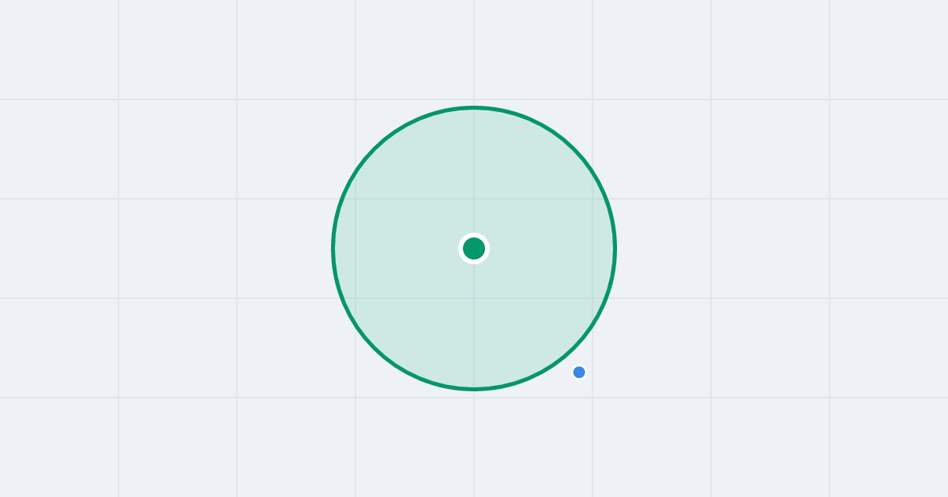The width and height of the screenshot is (948, 497).
Task: Select the green center point of the circle
Action: 474,248
